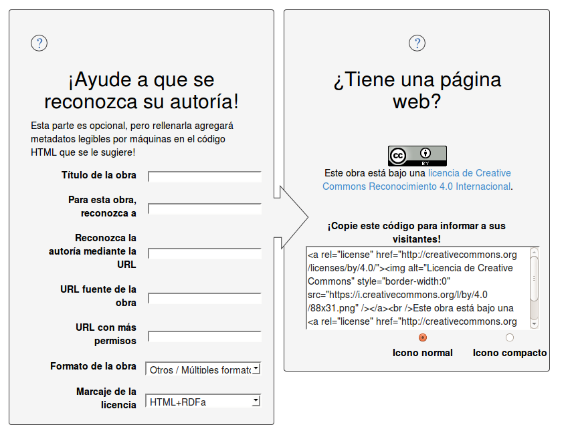Open the 'Formato de la obra' dropdown
This screenshot has width=572, height=429.
point(203,369)
